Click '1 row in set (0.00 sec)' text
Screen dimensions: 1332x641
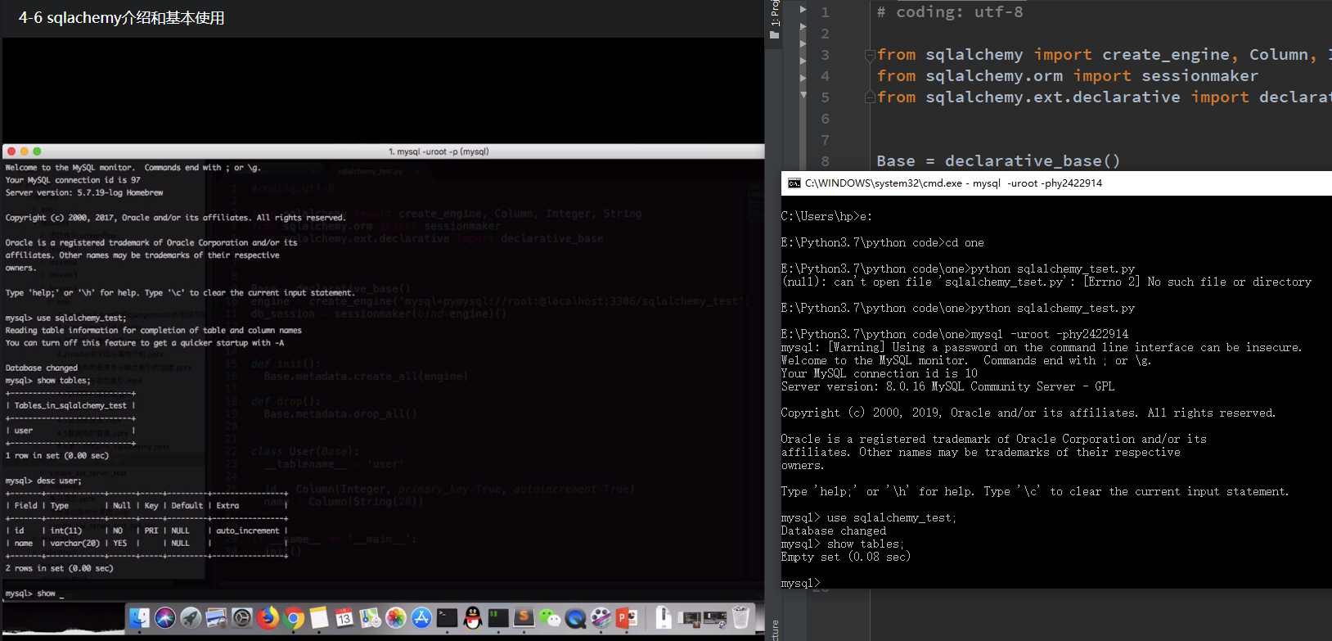tap(56, 455)
